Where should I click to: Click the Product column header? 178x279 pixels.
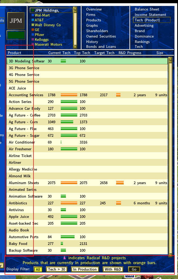click(14, 53)
